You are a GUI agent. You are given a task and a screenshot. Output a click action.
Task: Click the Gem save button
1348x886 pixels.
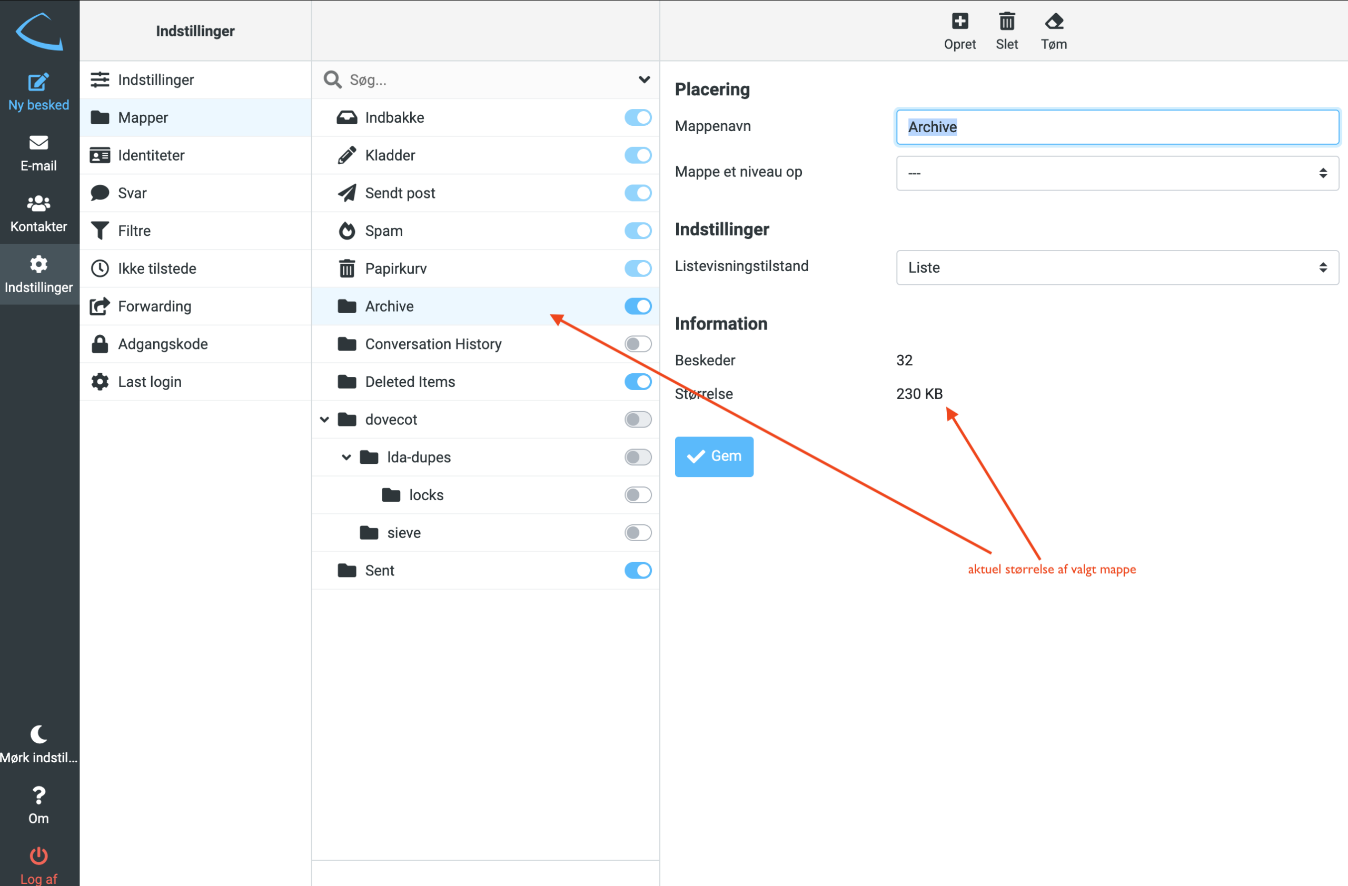pos(713,456)
